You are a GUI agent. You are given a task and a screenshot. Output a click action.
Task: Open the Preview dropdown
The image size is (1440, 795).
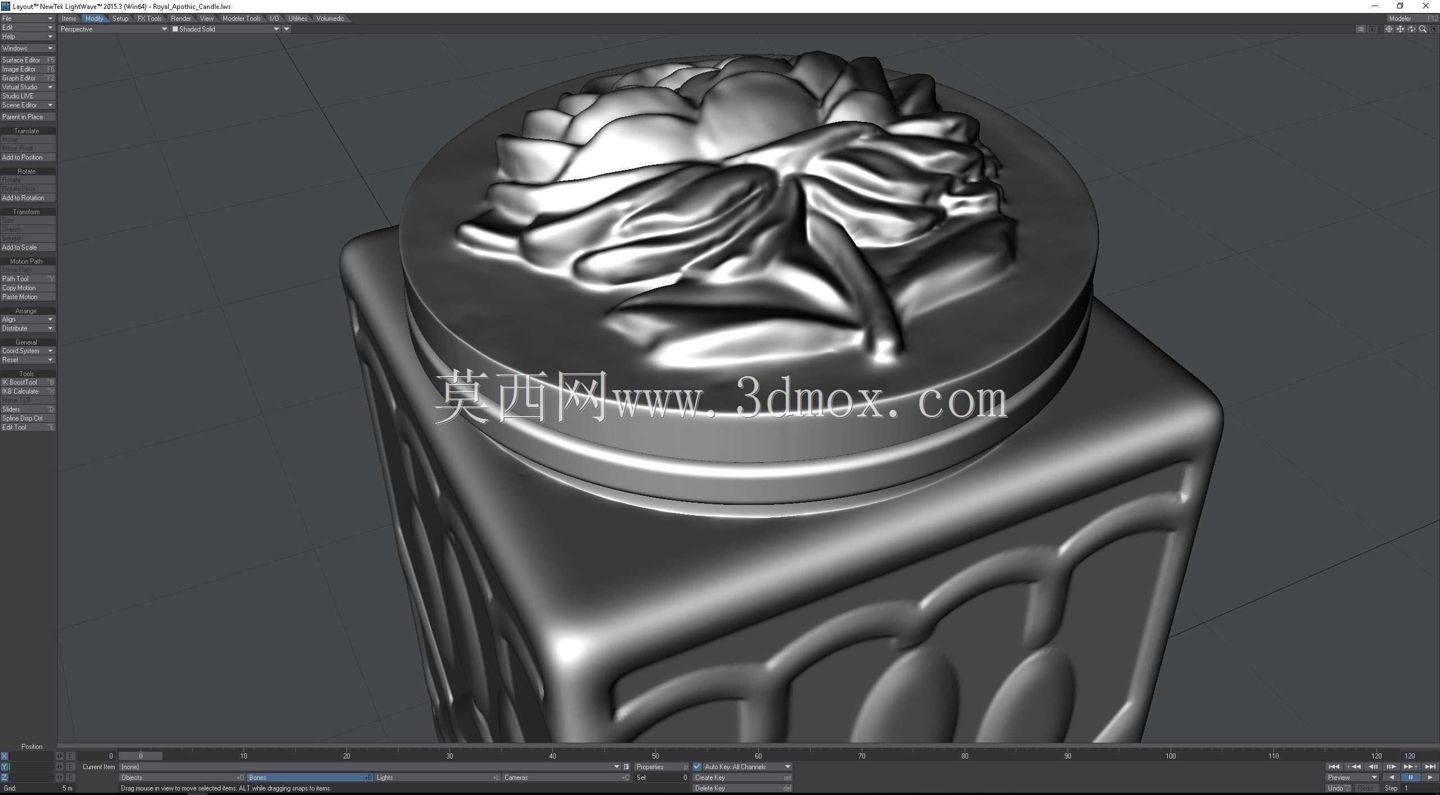tap(1352, 778)
